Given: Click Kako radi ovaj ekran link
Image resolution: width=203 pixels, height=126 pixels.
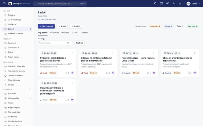Looking at the screenshot, I should (47, 19).
